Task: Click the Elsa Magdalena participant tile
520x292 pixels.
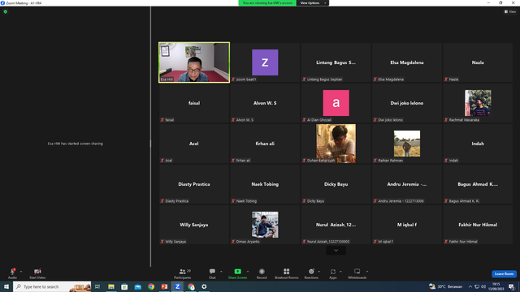Action: pyautogui.click(x=407, y=62)
